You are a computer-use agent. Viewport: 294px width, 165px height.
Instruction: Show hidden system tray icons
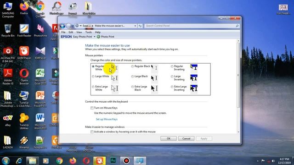(x=257, y=161)
